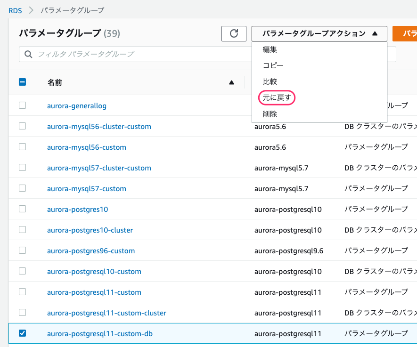Open the aurora-postgresql10-custom link
The height and width of the screenshot is (347, 417).
[x=94, y=272]
